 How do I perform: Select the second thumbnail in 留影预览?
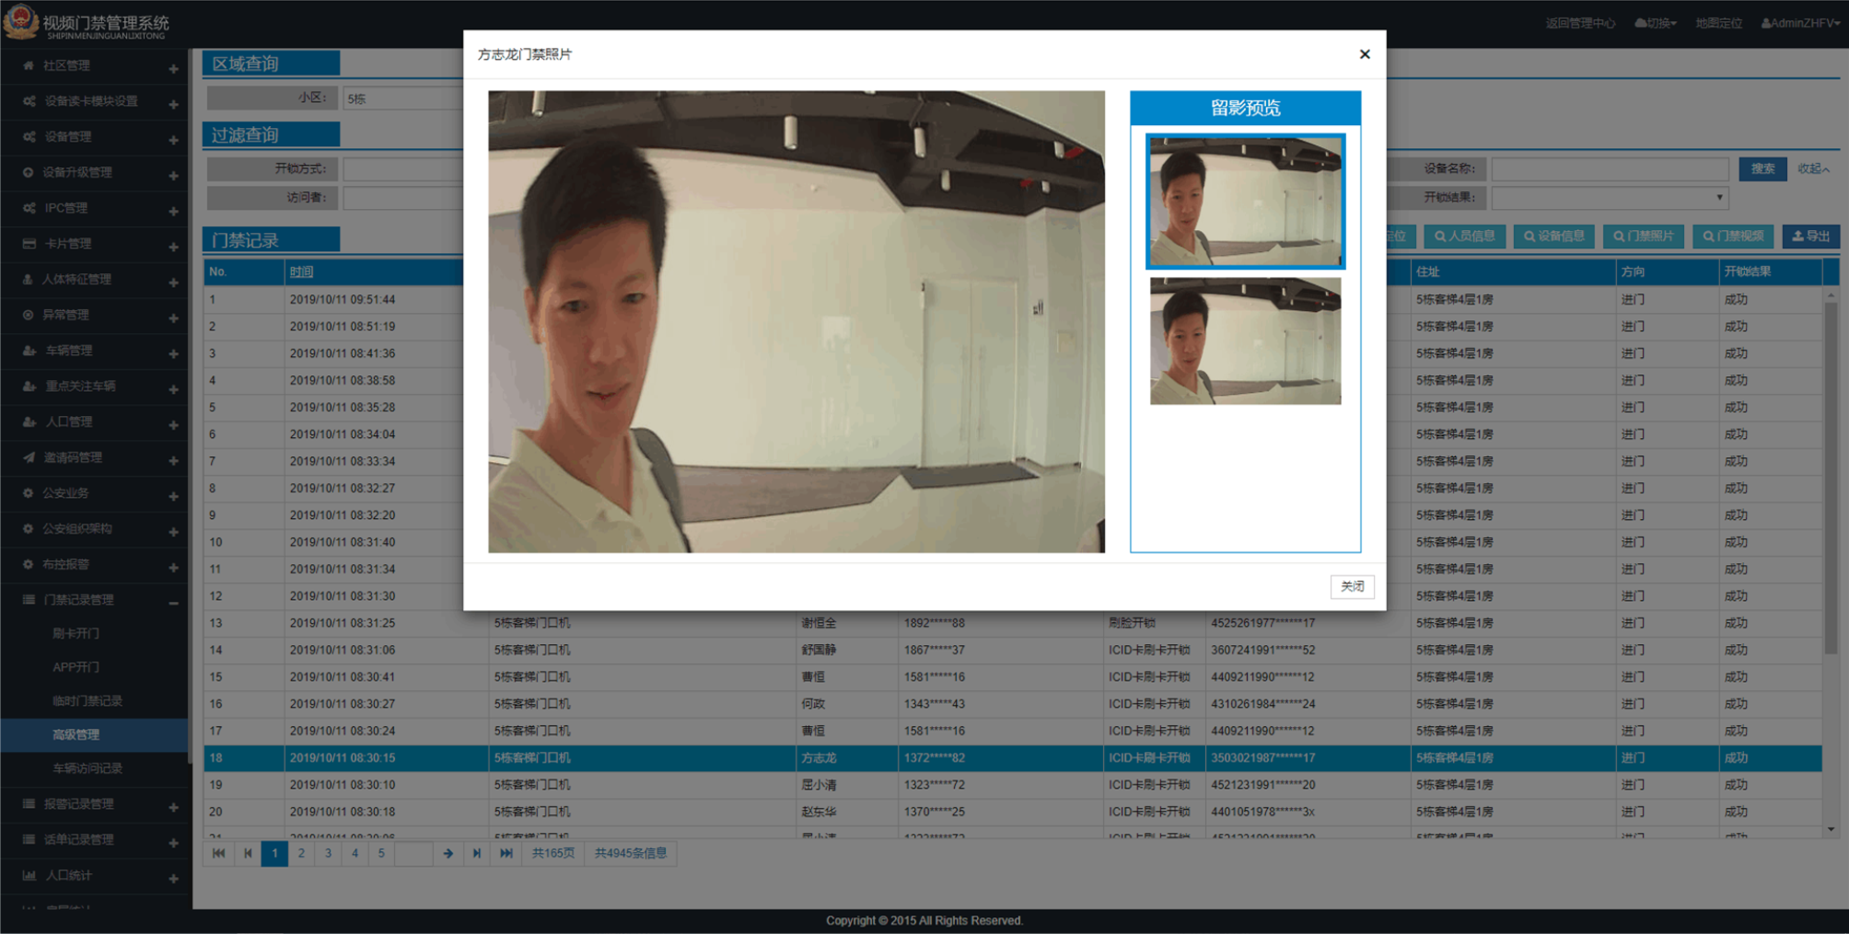(1245, 341)
